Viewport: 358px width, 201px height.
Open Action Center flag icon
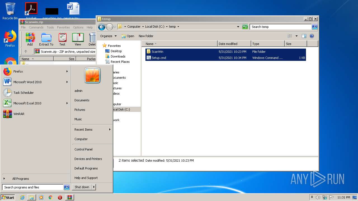(x=331, y=197)
